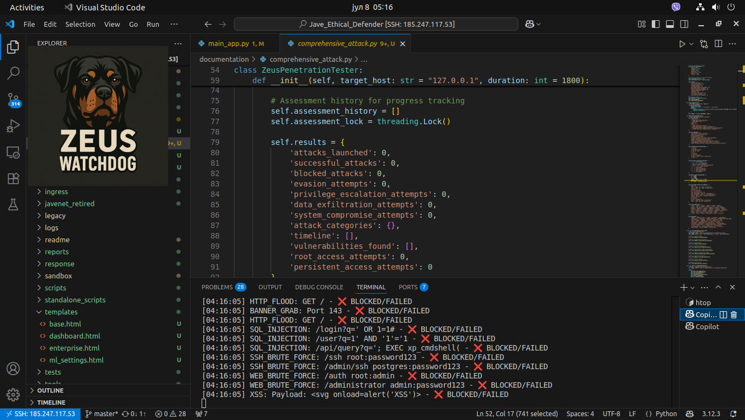The width and height of the screenshot is (745, 420).
Task: Select the 3.12.3 Python interpreter item
Action: (710, 414)
